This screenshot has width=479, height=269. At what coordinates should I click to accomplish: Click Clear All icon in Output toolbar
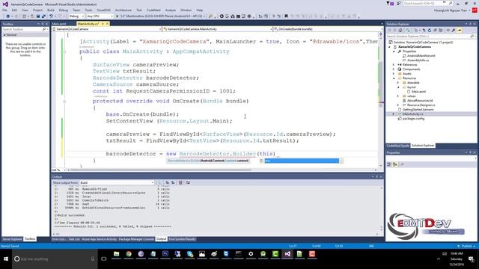click(180, 182)
